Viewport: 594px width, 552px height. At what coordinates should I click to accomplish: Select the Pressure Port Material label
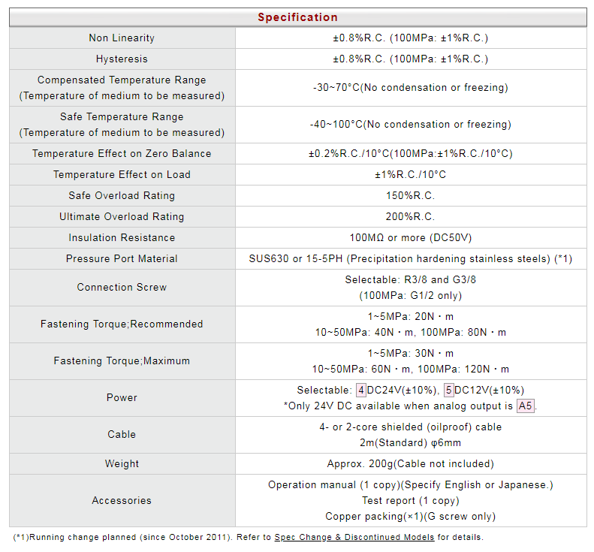[x=122, y=259]
